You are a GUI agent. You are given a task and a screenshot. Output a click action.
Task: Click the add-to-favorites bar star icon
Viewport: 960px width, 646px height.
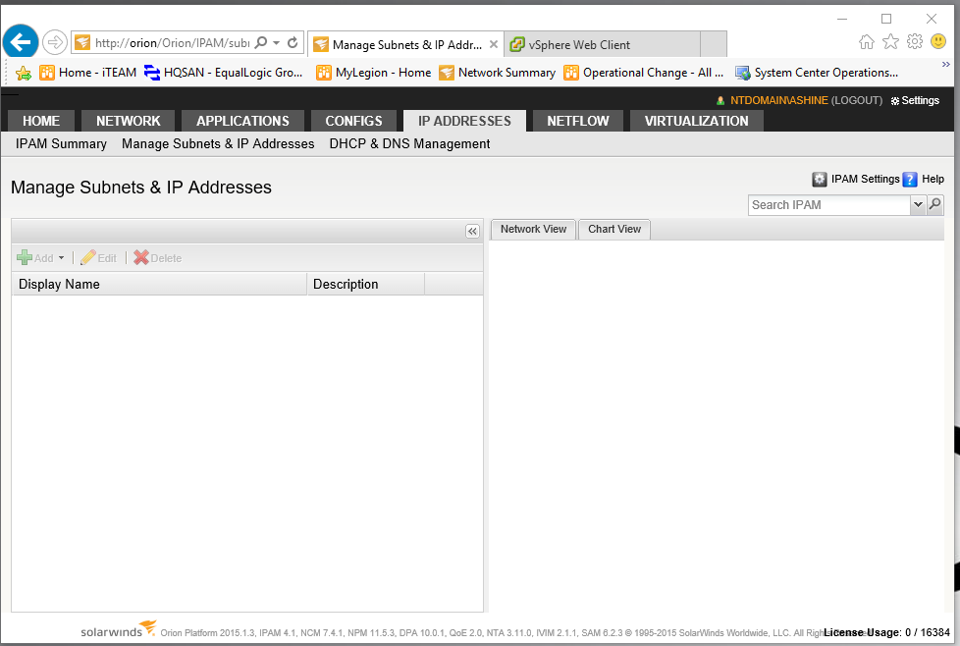pos(24,73)
